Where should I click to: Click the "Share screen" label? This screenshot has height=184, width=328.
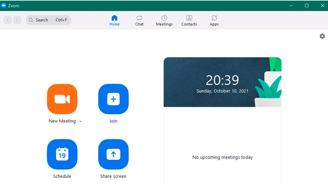tap(113, 176)
